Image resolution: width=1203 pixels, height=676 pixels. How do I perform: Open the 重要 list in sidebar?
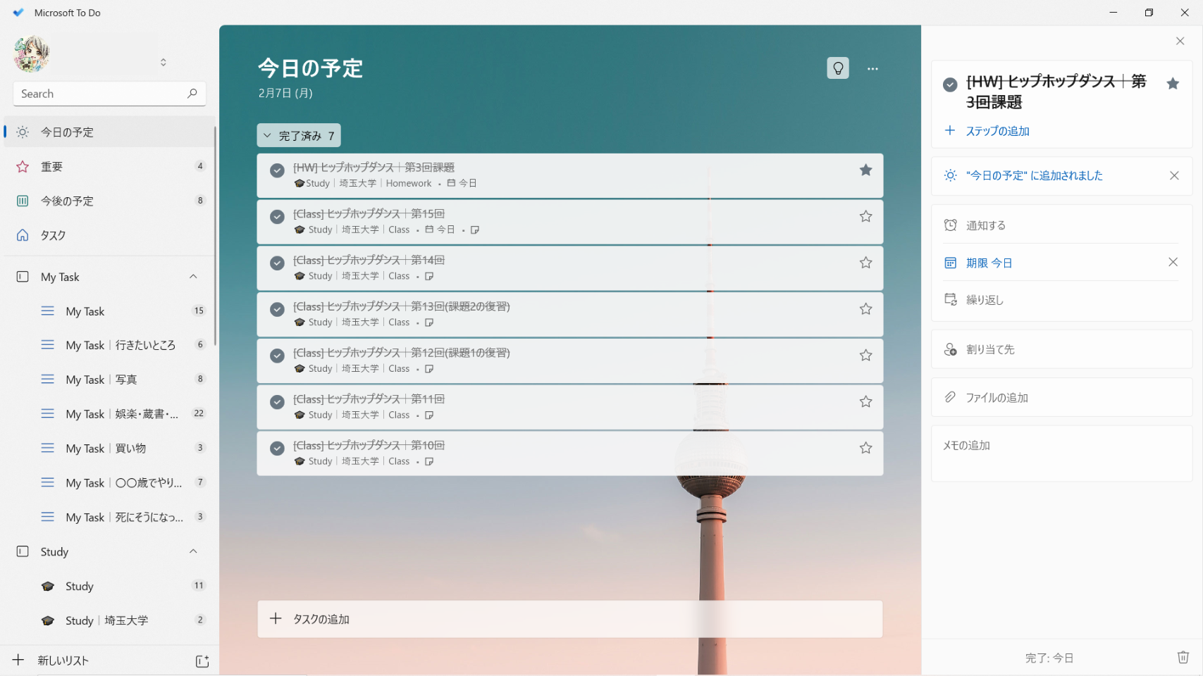pos(52,167)
